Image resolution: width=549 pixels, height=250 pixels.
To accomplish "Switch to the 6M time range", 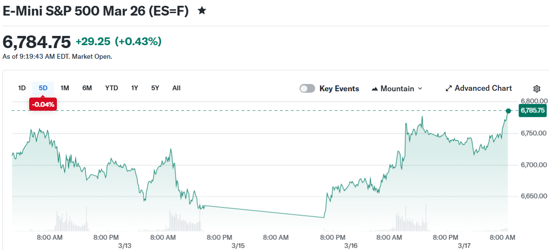I will coord(87,88).
